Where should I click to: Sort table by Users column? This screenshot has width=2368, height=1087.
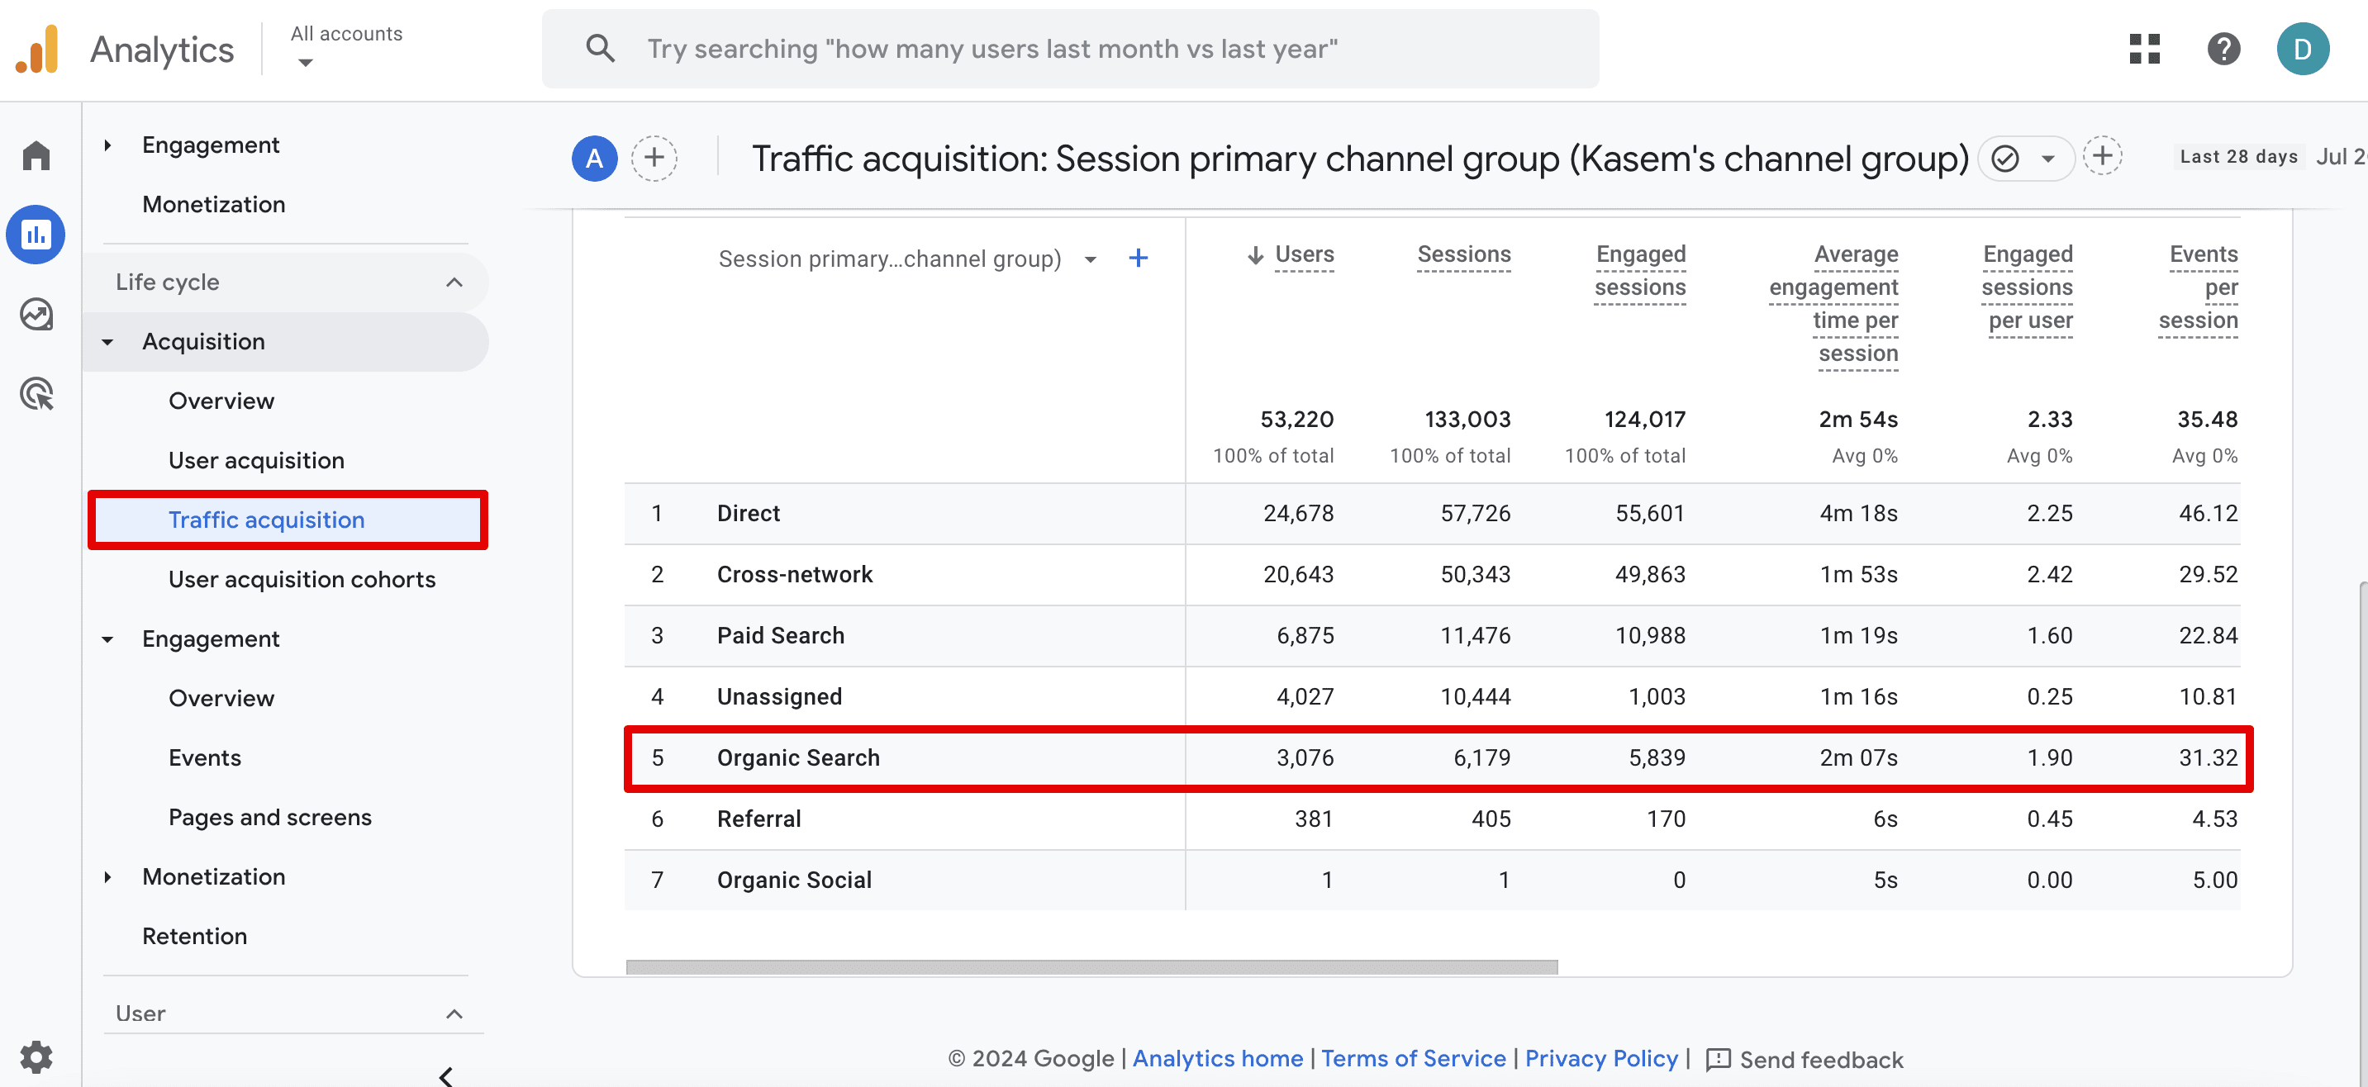pyautogui.click(x=1304, y=254)
